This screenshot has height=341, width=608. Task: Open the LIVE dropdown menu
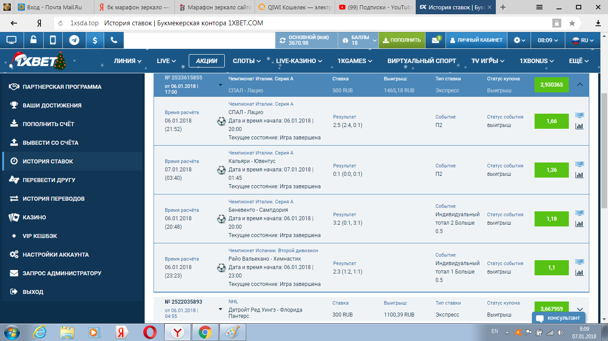166,61
